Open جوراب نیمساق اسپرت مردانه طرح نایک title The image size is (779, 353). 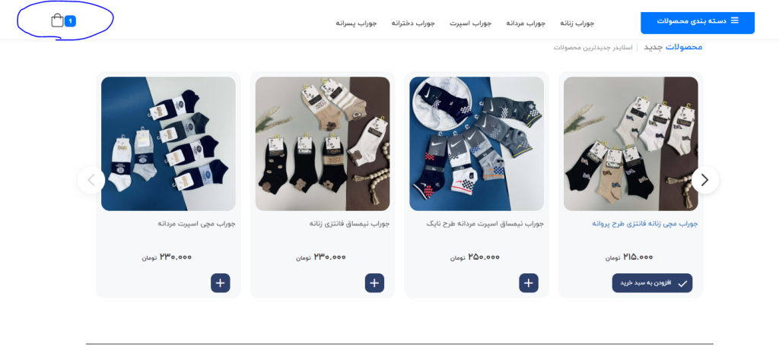[x=485, y=224]
